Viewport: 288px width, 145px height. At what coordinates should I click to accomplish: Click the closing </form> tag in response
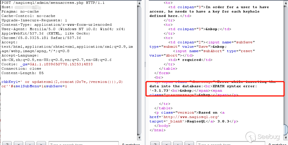162,73
